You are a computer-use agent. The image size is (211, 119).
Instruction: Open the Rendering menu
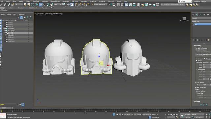point(66,1)
